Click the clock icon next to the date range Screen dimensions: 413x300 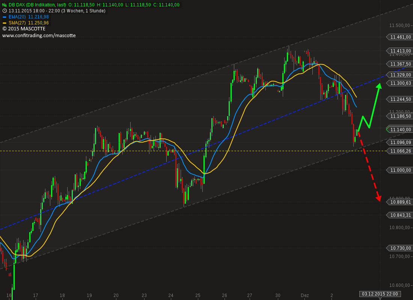click(5, 11)
